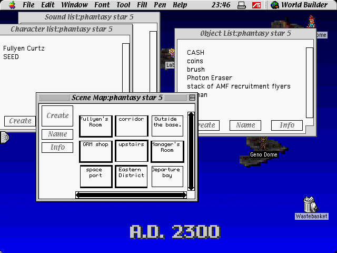Select the Eastern District scene

[x=131, y=177]
